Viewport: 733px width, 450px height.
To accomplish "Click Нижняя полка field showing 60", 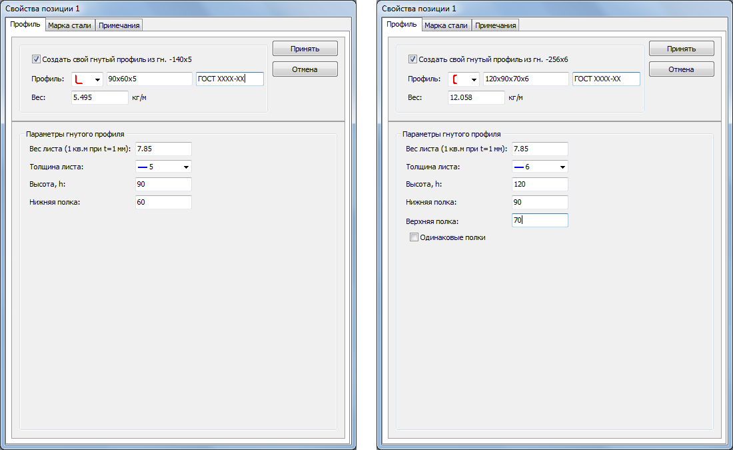I will coord(163,202).
